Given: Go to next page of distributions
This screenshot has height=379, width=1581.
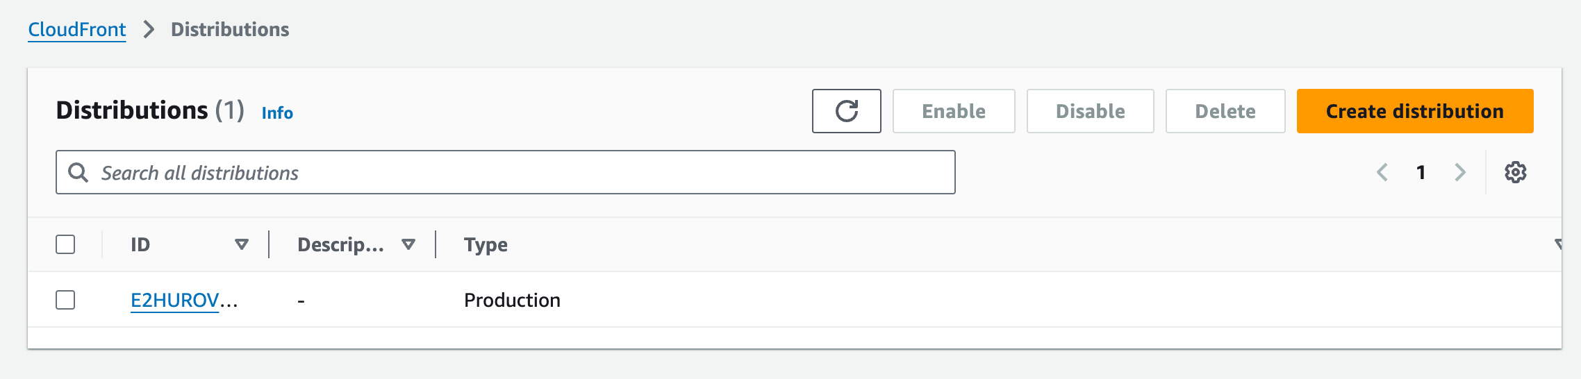Looking at the screenshot, I should tap(1460, 172).
